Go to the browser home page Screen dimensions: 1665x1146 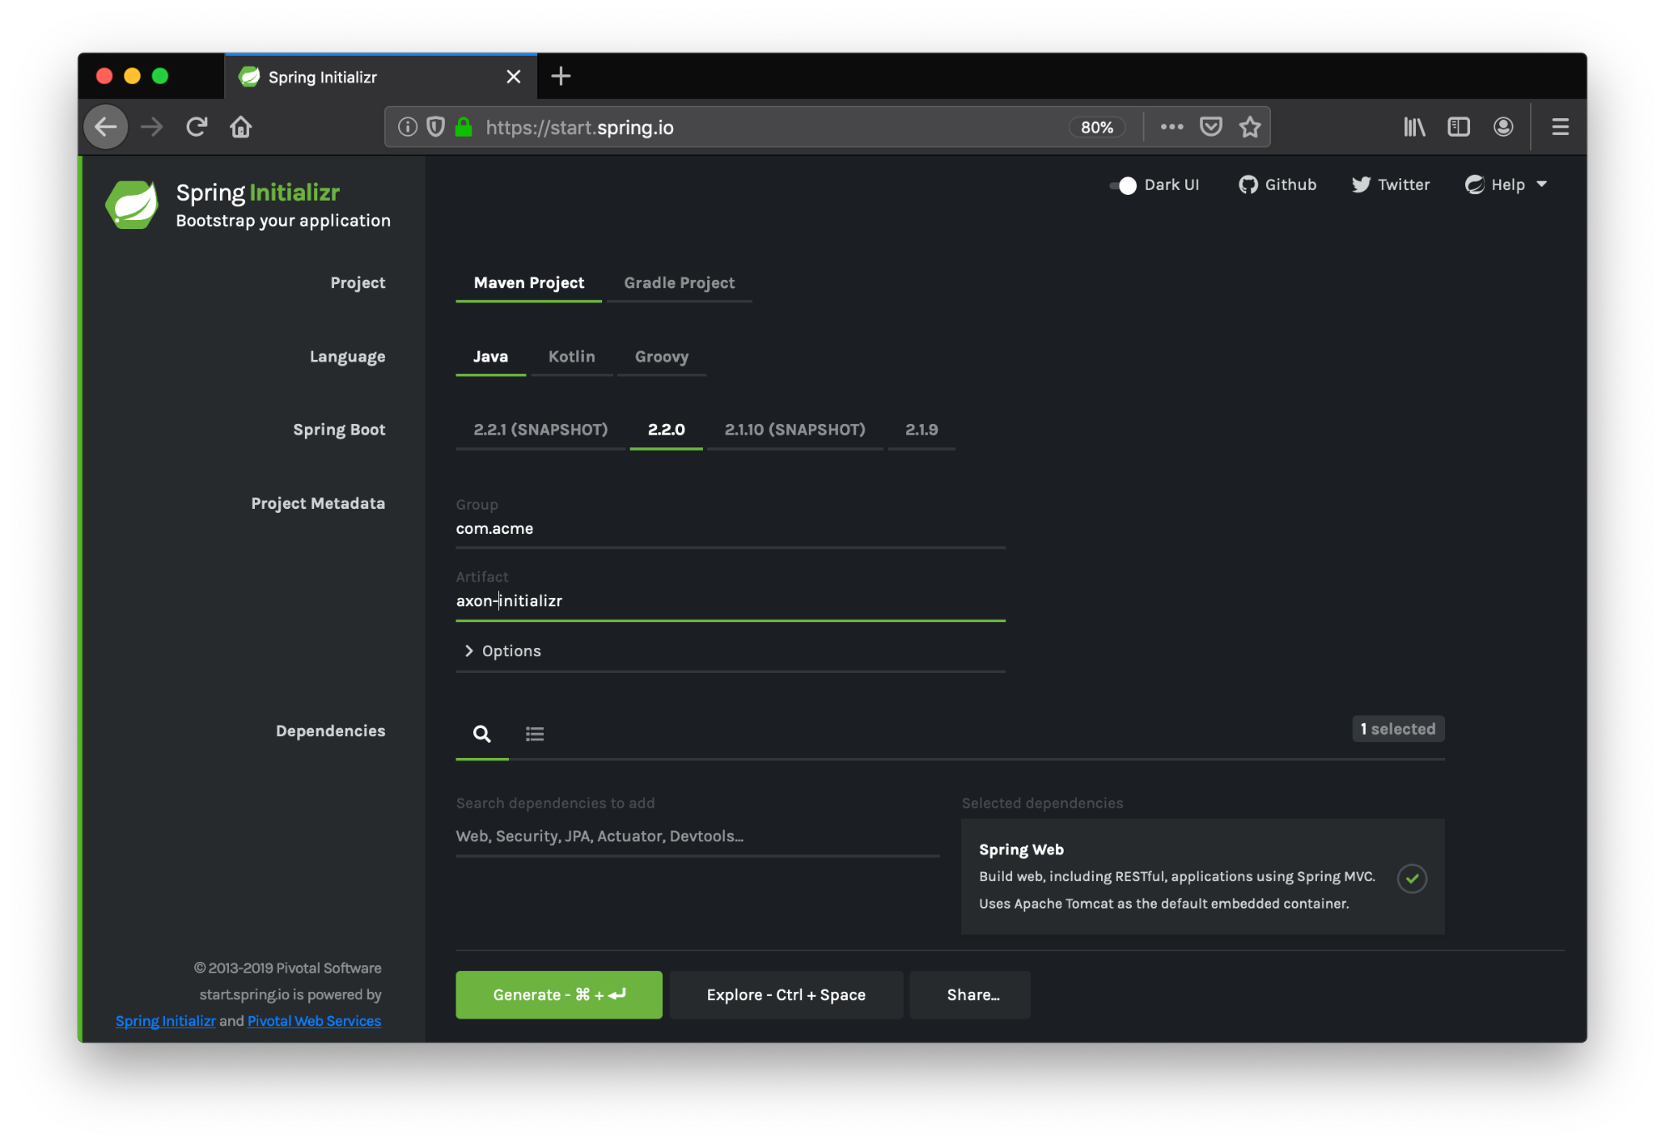(241, 127)
